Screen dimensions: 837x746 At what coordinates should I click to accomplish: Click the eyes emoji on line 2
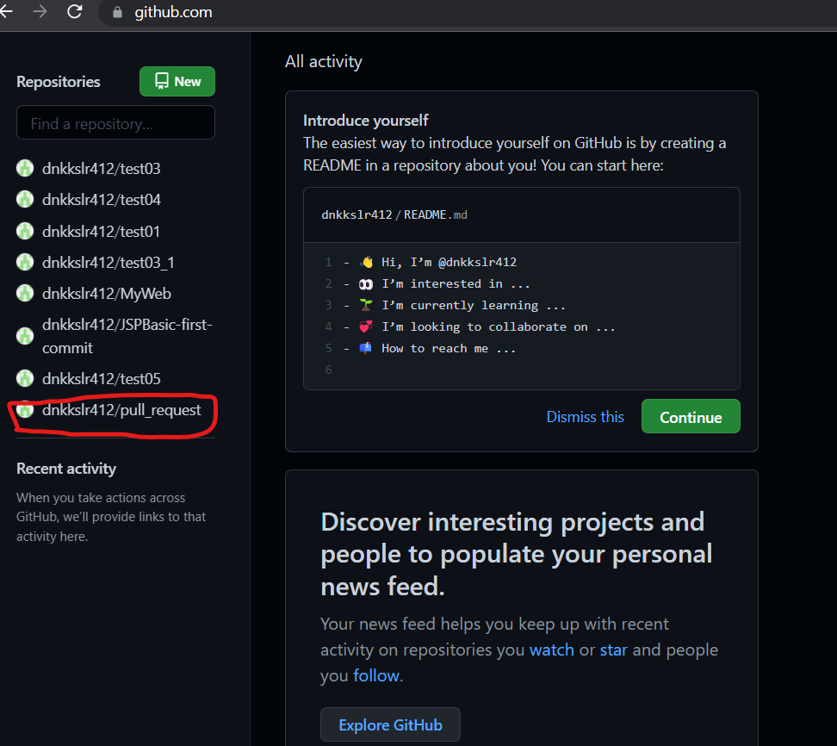[x=366, y=284]
